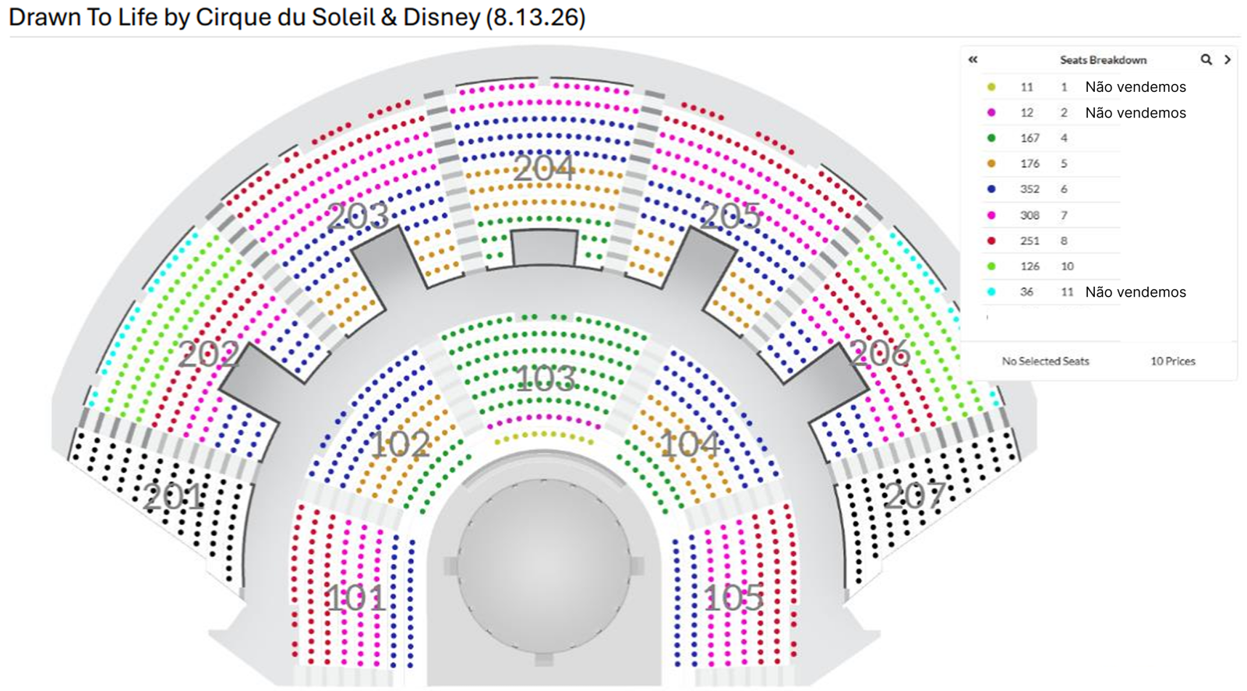Image resolution: width=1247 pixels, height=691 pixels.
Task: Click the right arrow in Seats Breakdown header
Action: point(1228,59)
